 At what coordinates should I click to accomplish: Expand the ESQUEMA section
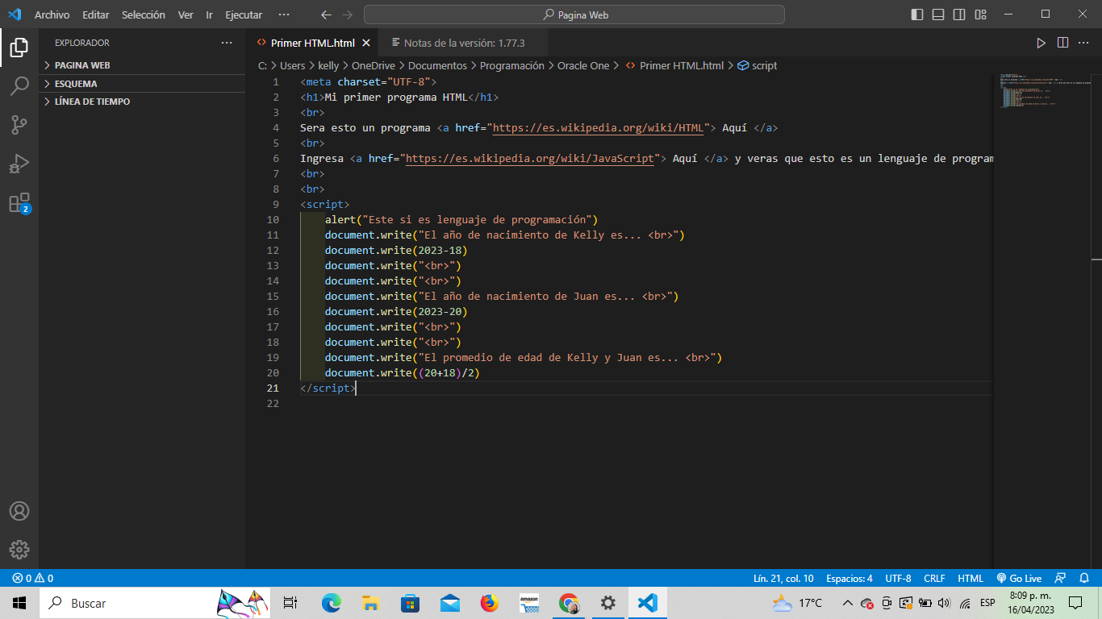(142, 84)
